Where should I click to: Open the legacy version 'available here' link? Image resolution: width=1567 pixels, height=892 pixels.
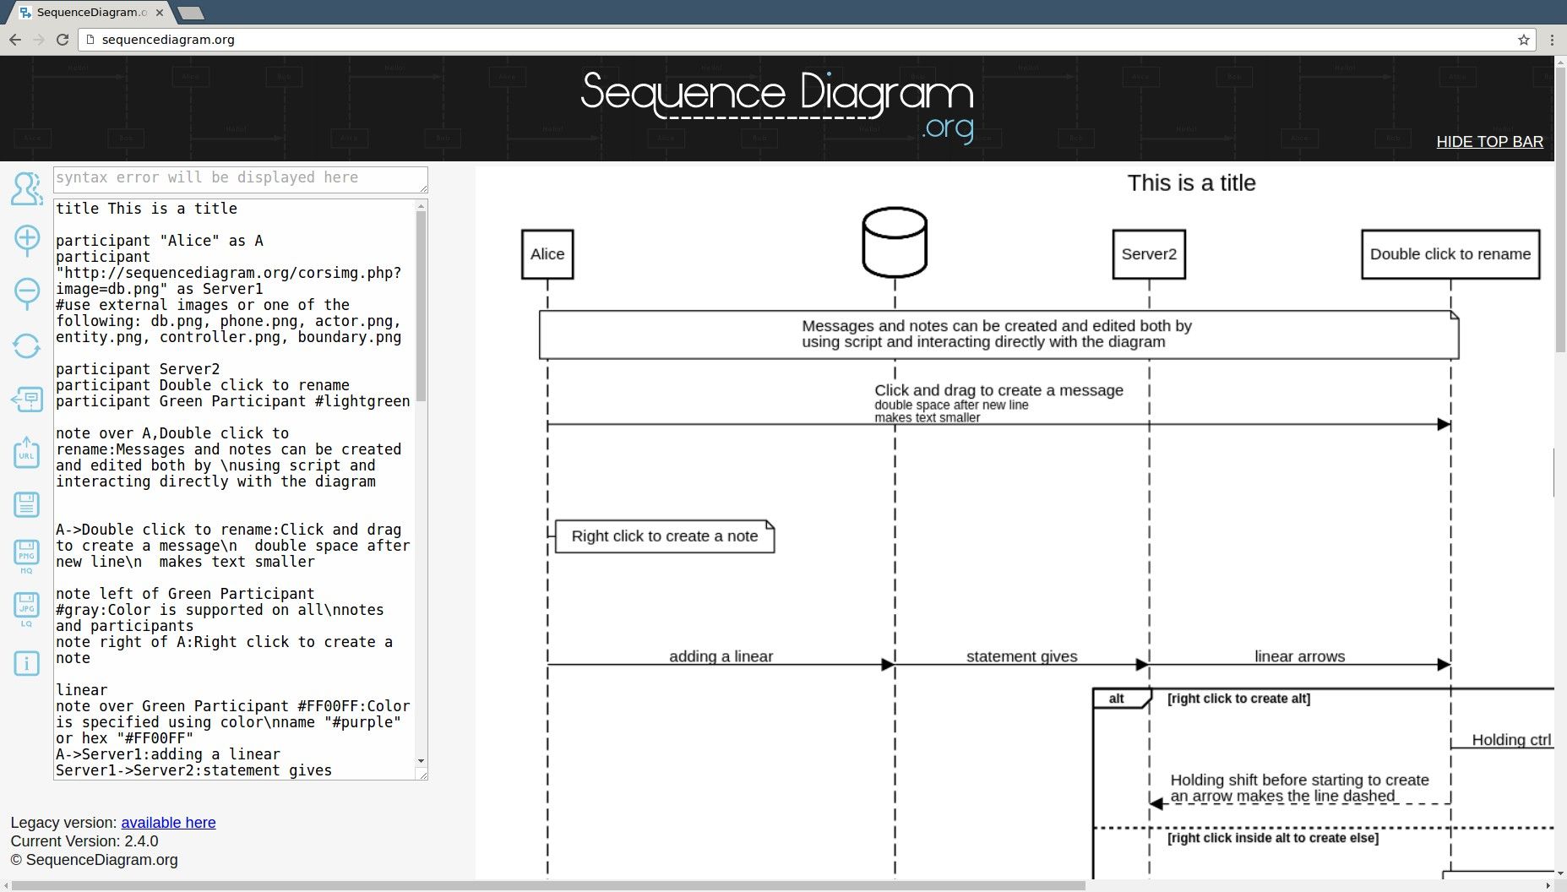coord(168,823)
